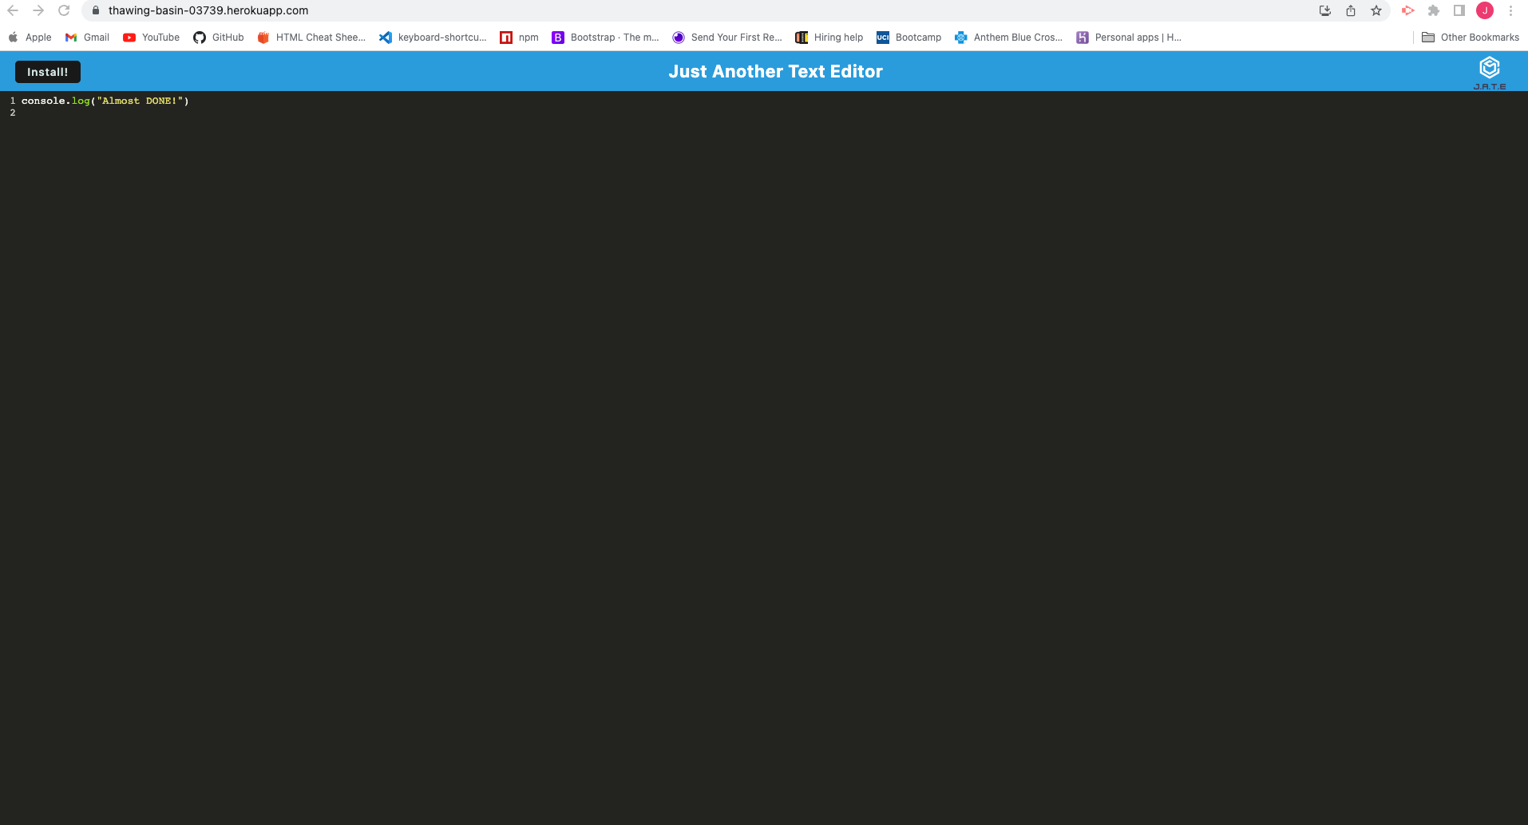Screen dimensions: 1528x825
Task: Open the Other Bookmarks folder
Action: 1471,37
